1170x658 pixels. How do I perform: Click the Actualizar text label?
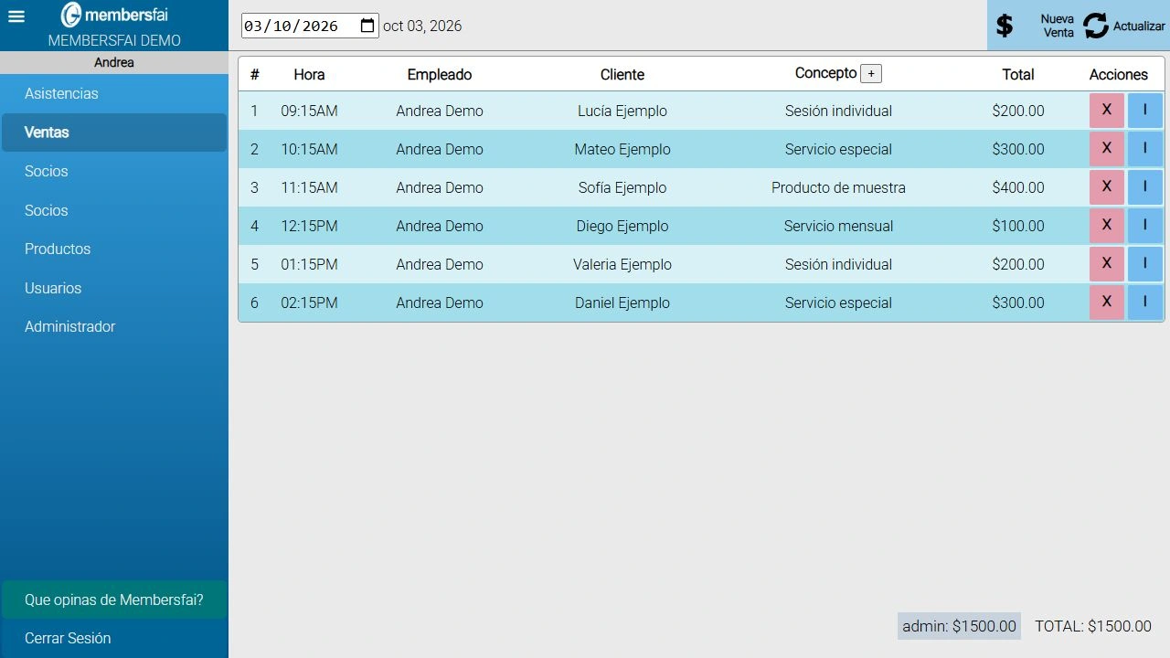[x=1139, y=27]
